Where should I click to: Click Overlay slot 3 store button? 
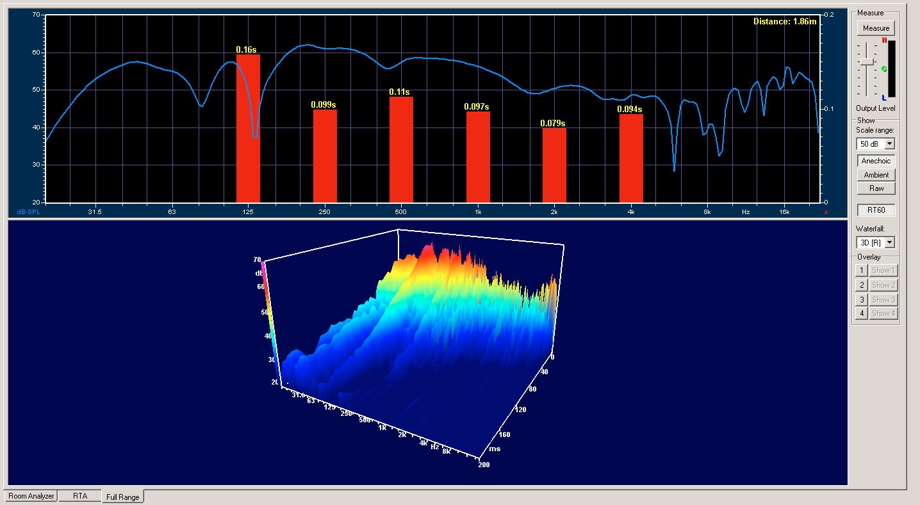861,299
